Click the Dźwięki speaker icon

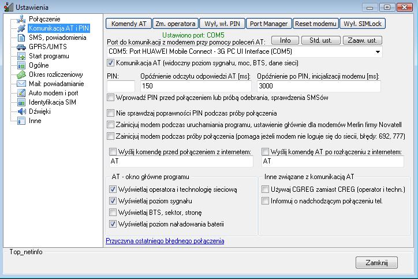(21, 111)
